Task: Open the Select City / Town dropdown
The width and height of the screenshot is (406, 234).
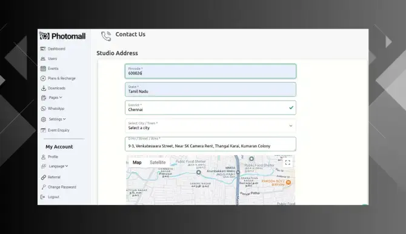Action: 210,125
